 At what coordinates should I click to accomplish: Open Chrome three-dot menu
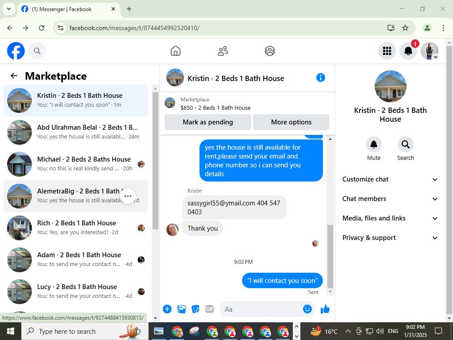[x=443, y=28]
